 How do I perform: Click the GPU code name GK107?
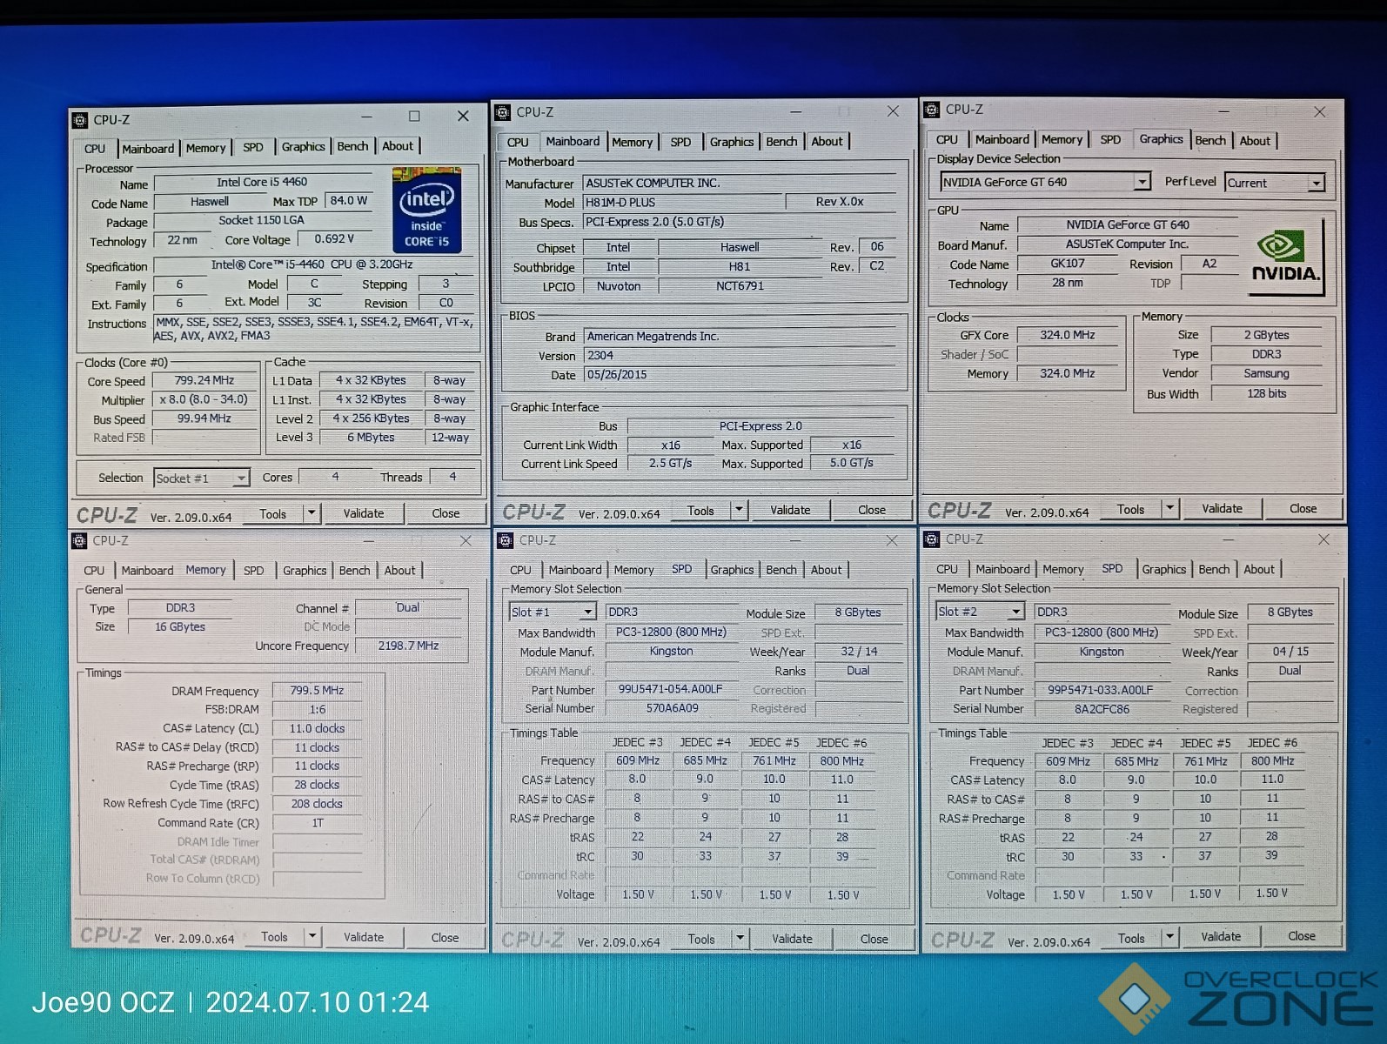click(x=1068, y=264)
